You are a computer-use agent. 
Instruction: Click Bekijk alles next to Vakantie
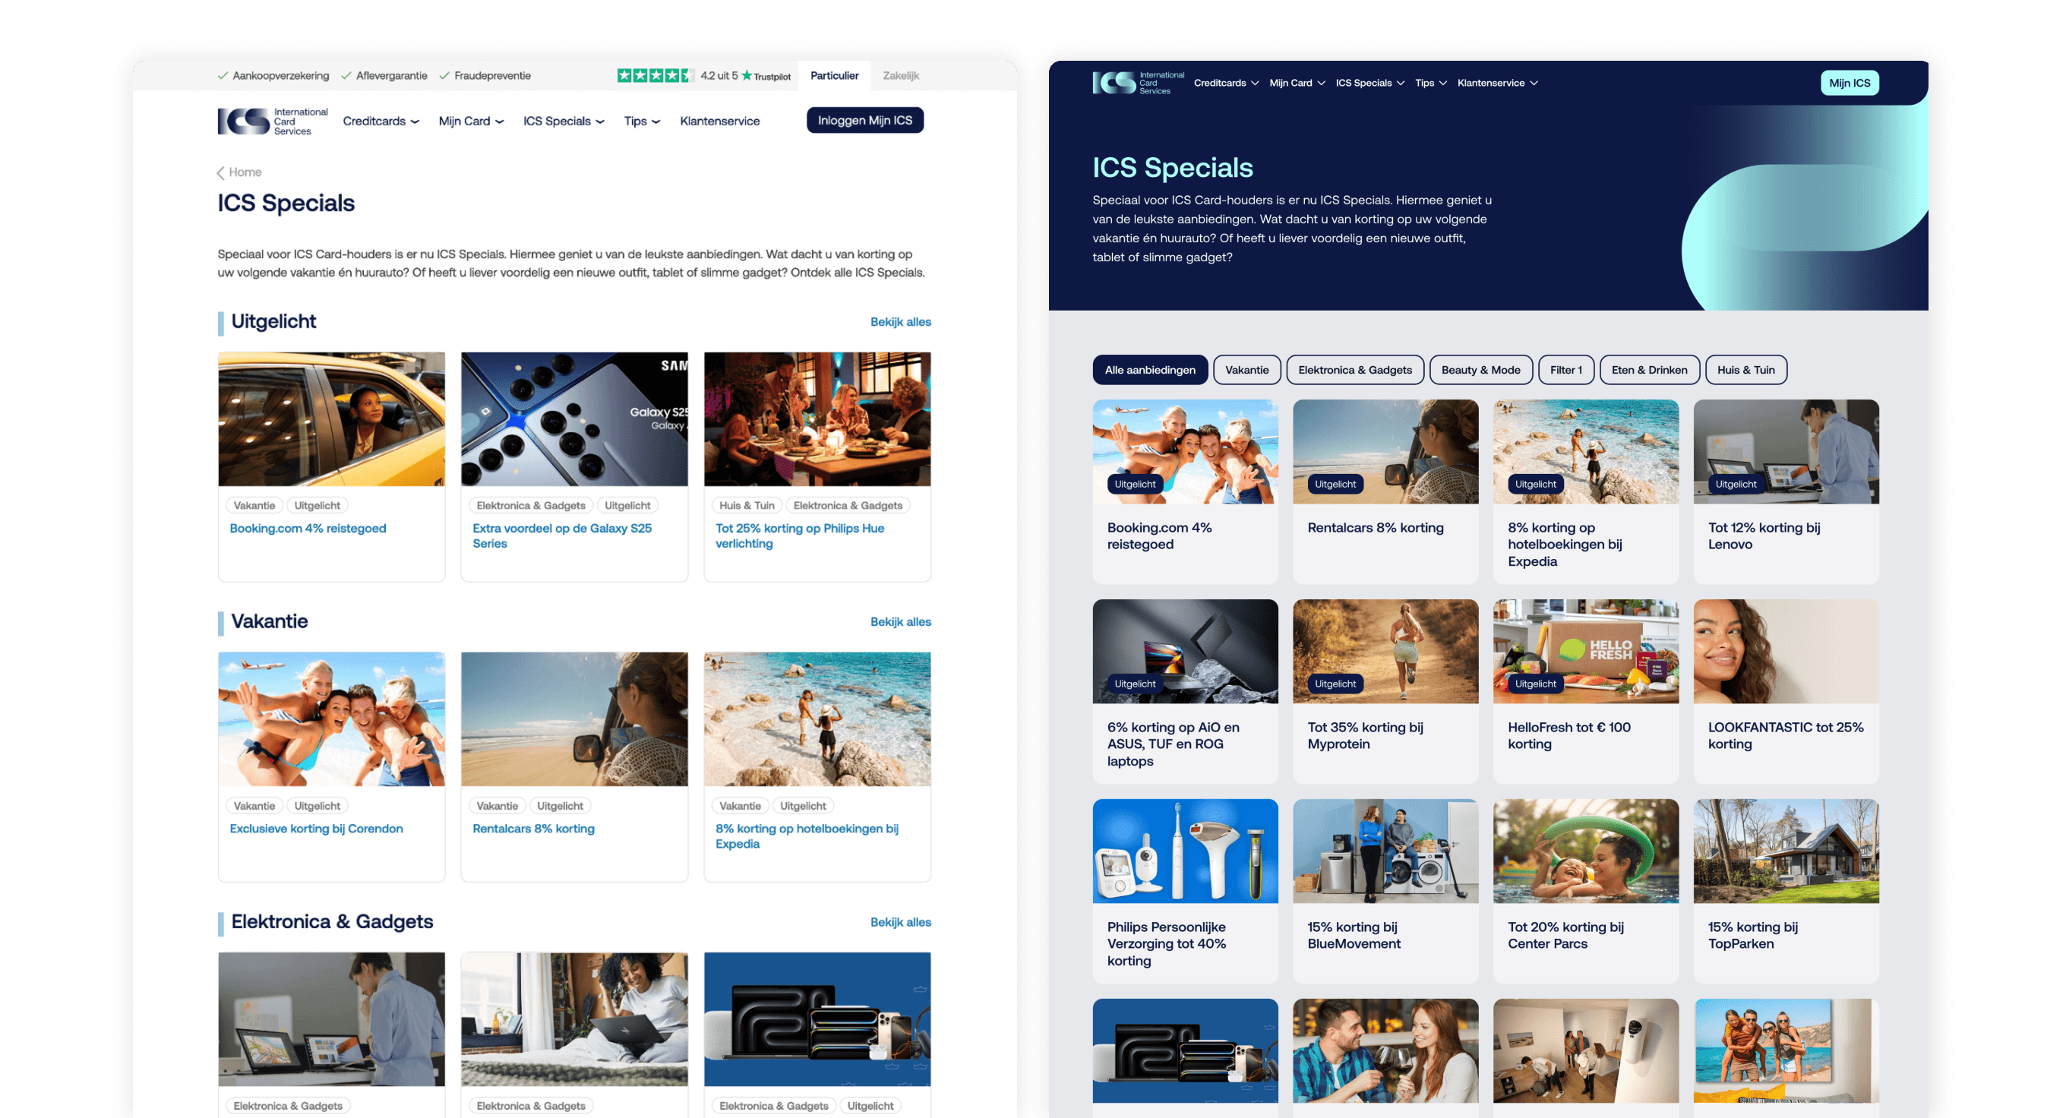pyautogui.click(x=900, y=621)
